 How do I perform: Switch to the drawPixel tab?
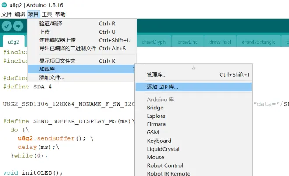click(220, 42)
